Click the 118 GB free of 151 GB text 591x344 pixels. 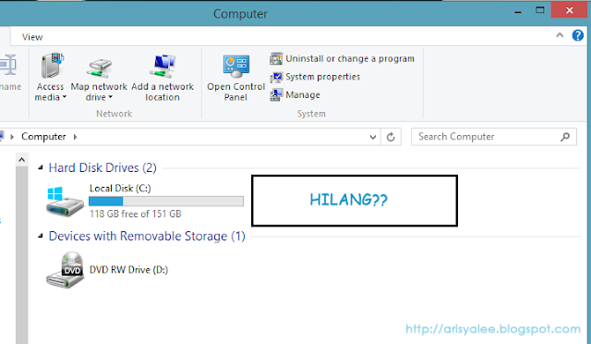click(136, 214)
